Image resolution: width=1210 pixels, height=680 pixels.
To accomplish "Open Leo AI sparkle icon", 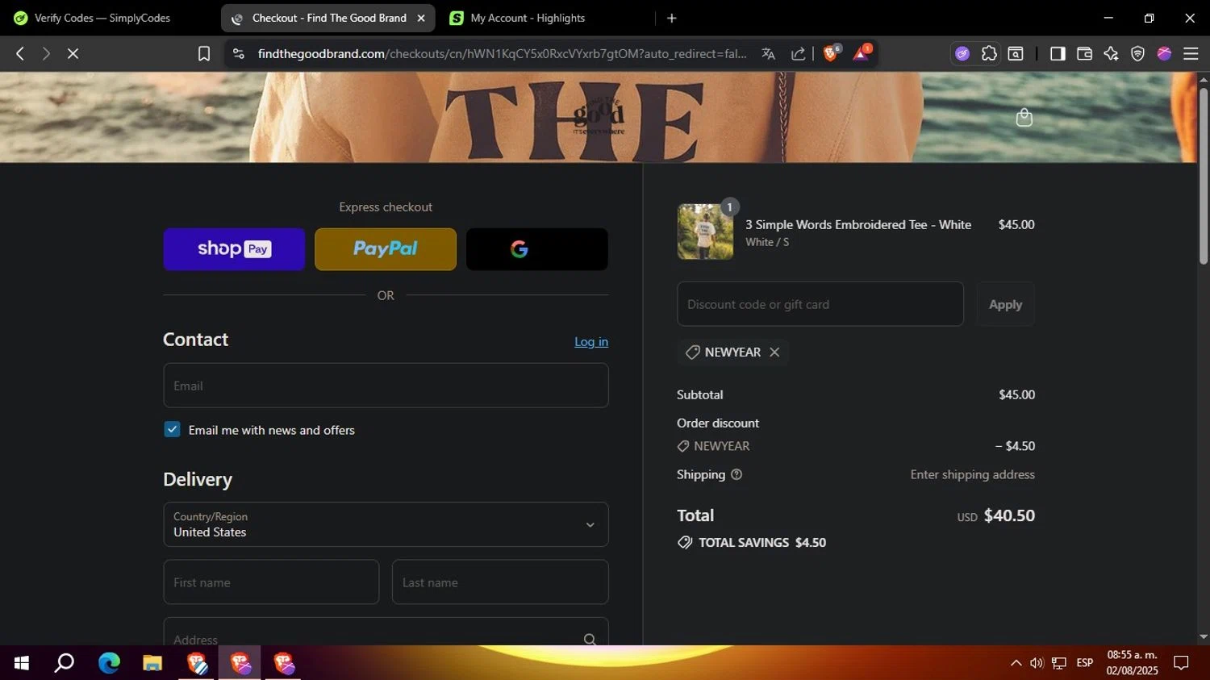I will [x=1111, y=53].
